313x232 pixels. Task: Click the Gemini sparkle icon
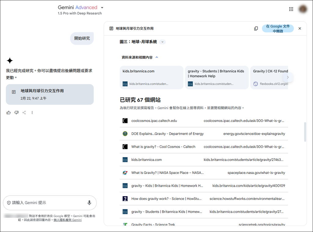pyautogui.click(x=9, y=61)
